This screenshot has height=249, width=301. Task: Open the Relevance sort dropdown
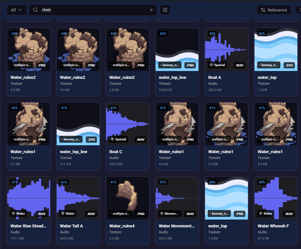(x=273, y=10)
